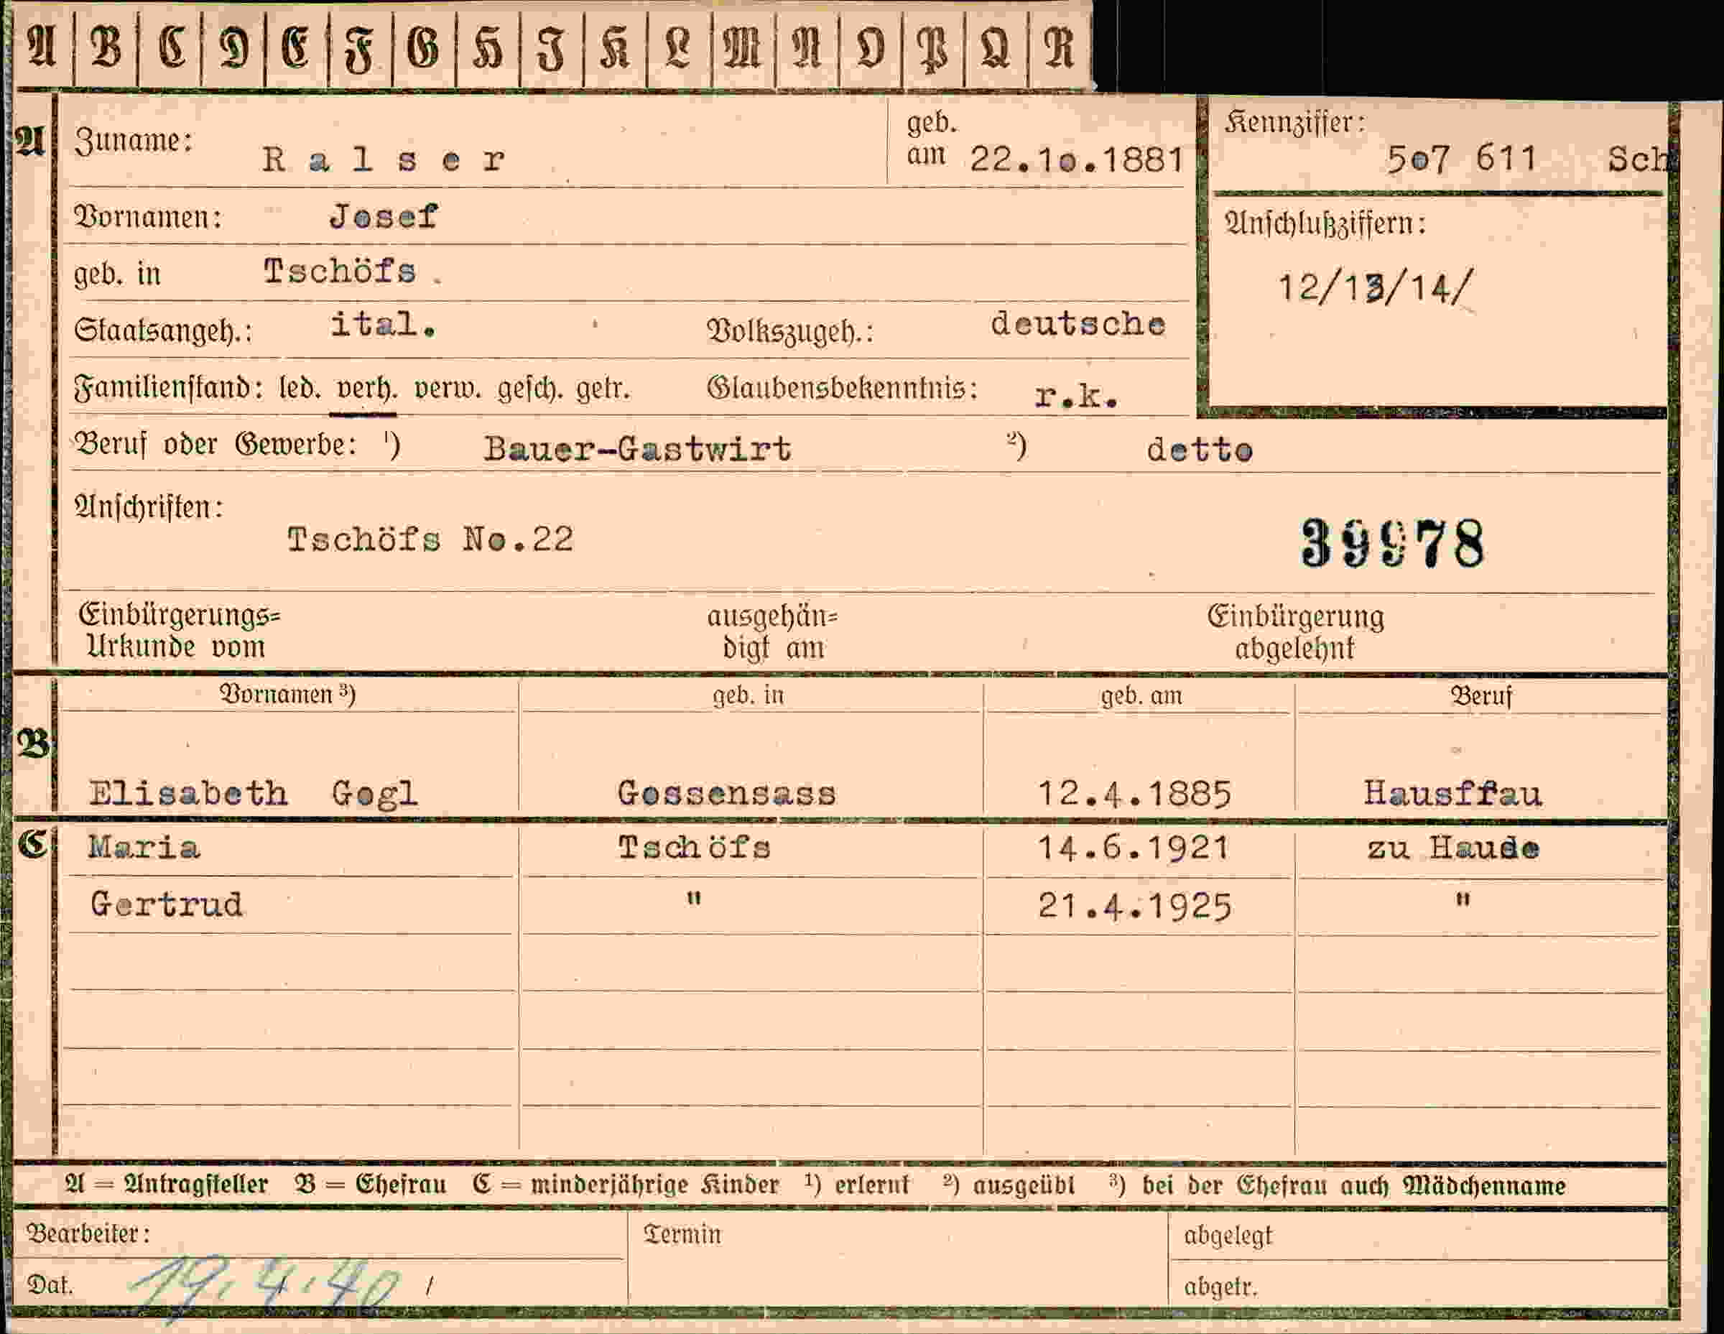Select occupation Hausfrau
The image size is (1724, 1334).
[x=1453, y=793]
